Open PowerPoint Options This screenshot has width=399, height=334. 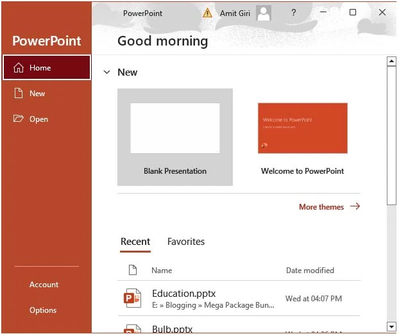[x=43, y=310]
